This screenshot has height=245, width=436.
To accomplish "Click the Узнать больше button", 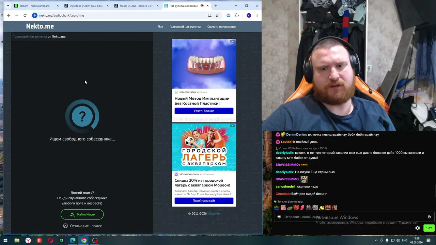I will (x=204, y=111).
